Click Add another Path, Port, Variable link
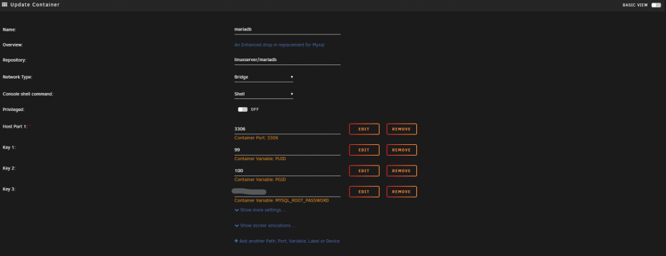666x256 pixels. 286,241
